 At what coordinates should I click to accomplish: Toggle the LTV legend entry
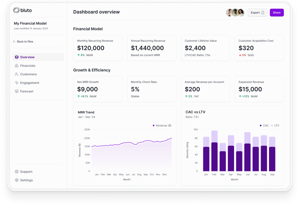tap(275, 125)
